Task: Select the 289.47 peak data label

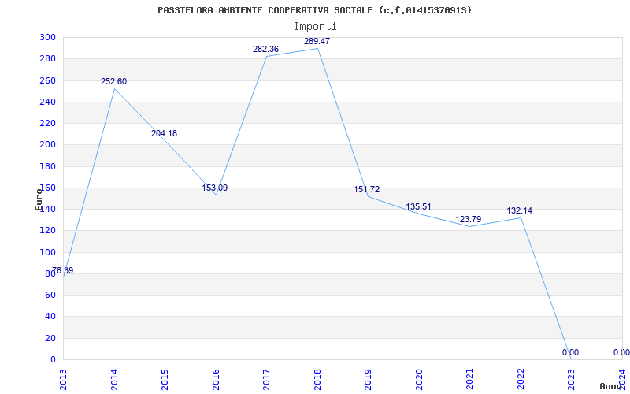Action: pyautogui.click(x=317, y=41)
